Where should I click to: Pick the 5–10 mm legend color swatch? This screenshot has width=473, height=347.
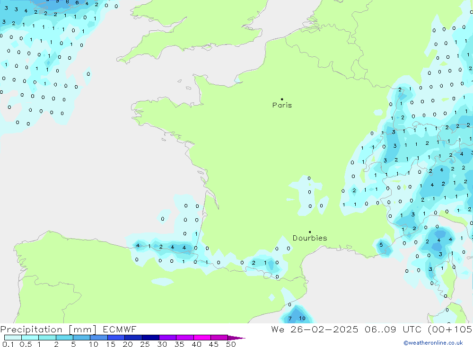tap(82, 338)
